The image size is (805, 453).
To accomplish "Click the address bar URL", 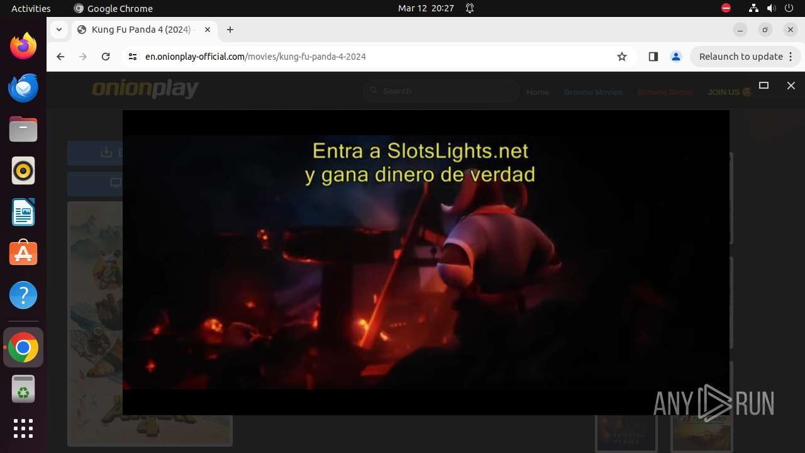I will [255, 57].
